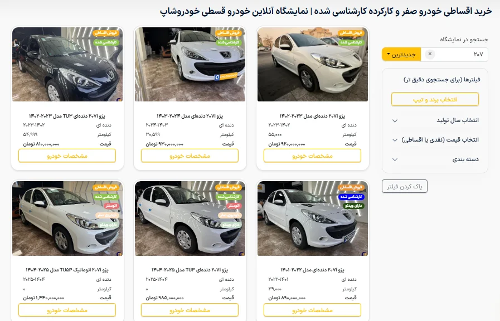Click مشخصات خودرو for the 920,000,000 car

pyautogui.click(x=313, y=156)
